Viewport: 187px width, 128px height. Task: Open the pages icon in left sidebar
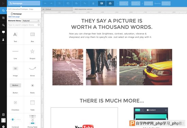pyautogui.click(x=3, y=11)
